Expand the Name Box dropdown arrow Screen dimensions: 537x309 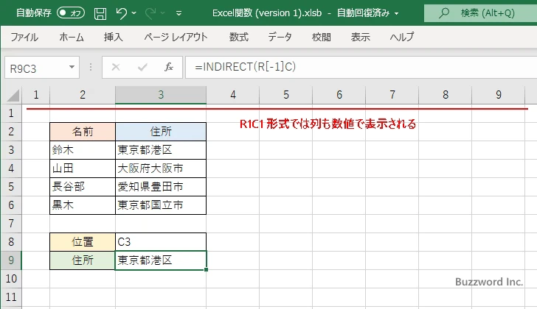[72, 67]
